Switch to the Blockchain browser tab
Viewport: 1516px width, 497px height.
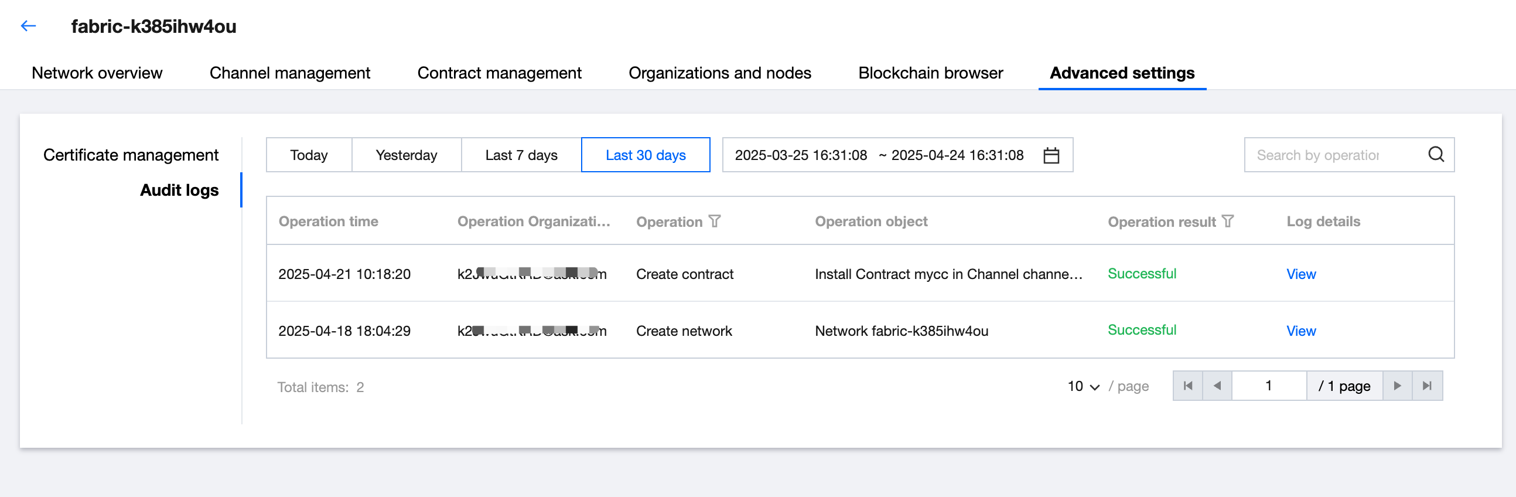pos(930,73)
